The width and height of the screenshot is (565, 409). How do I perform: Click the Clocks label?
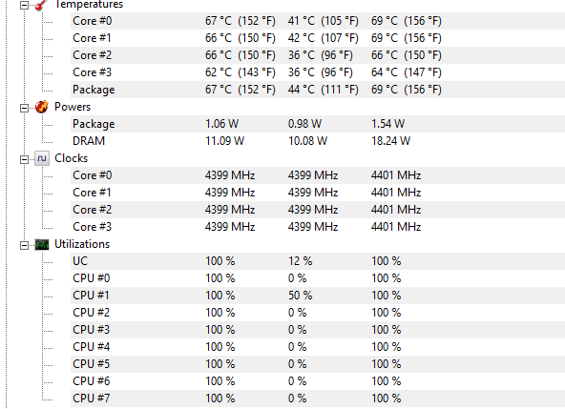tap(71, 158)
